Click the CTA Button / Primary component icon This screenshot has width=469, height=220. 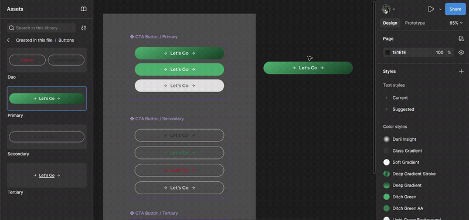coord(132,37)
